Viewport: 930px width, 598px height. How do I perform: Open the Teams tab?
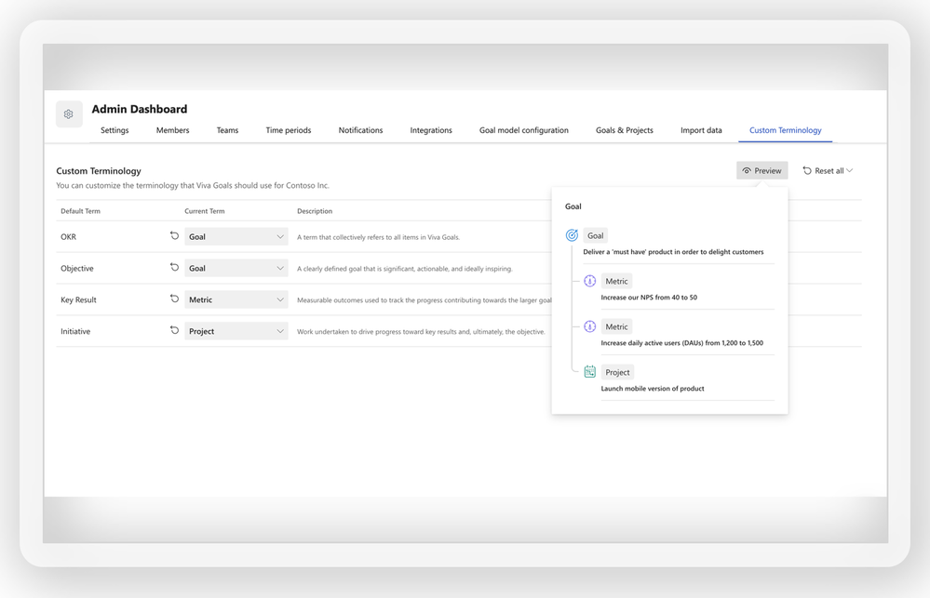tap(227, 130)
